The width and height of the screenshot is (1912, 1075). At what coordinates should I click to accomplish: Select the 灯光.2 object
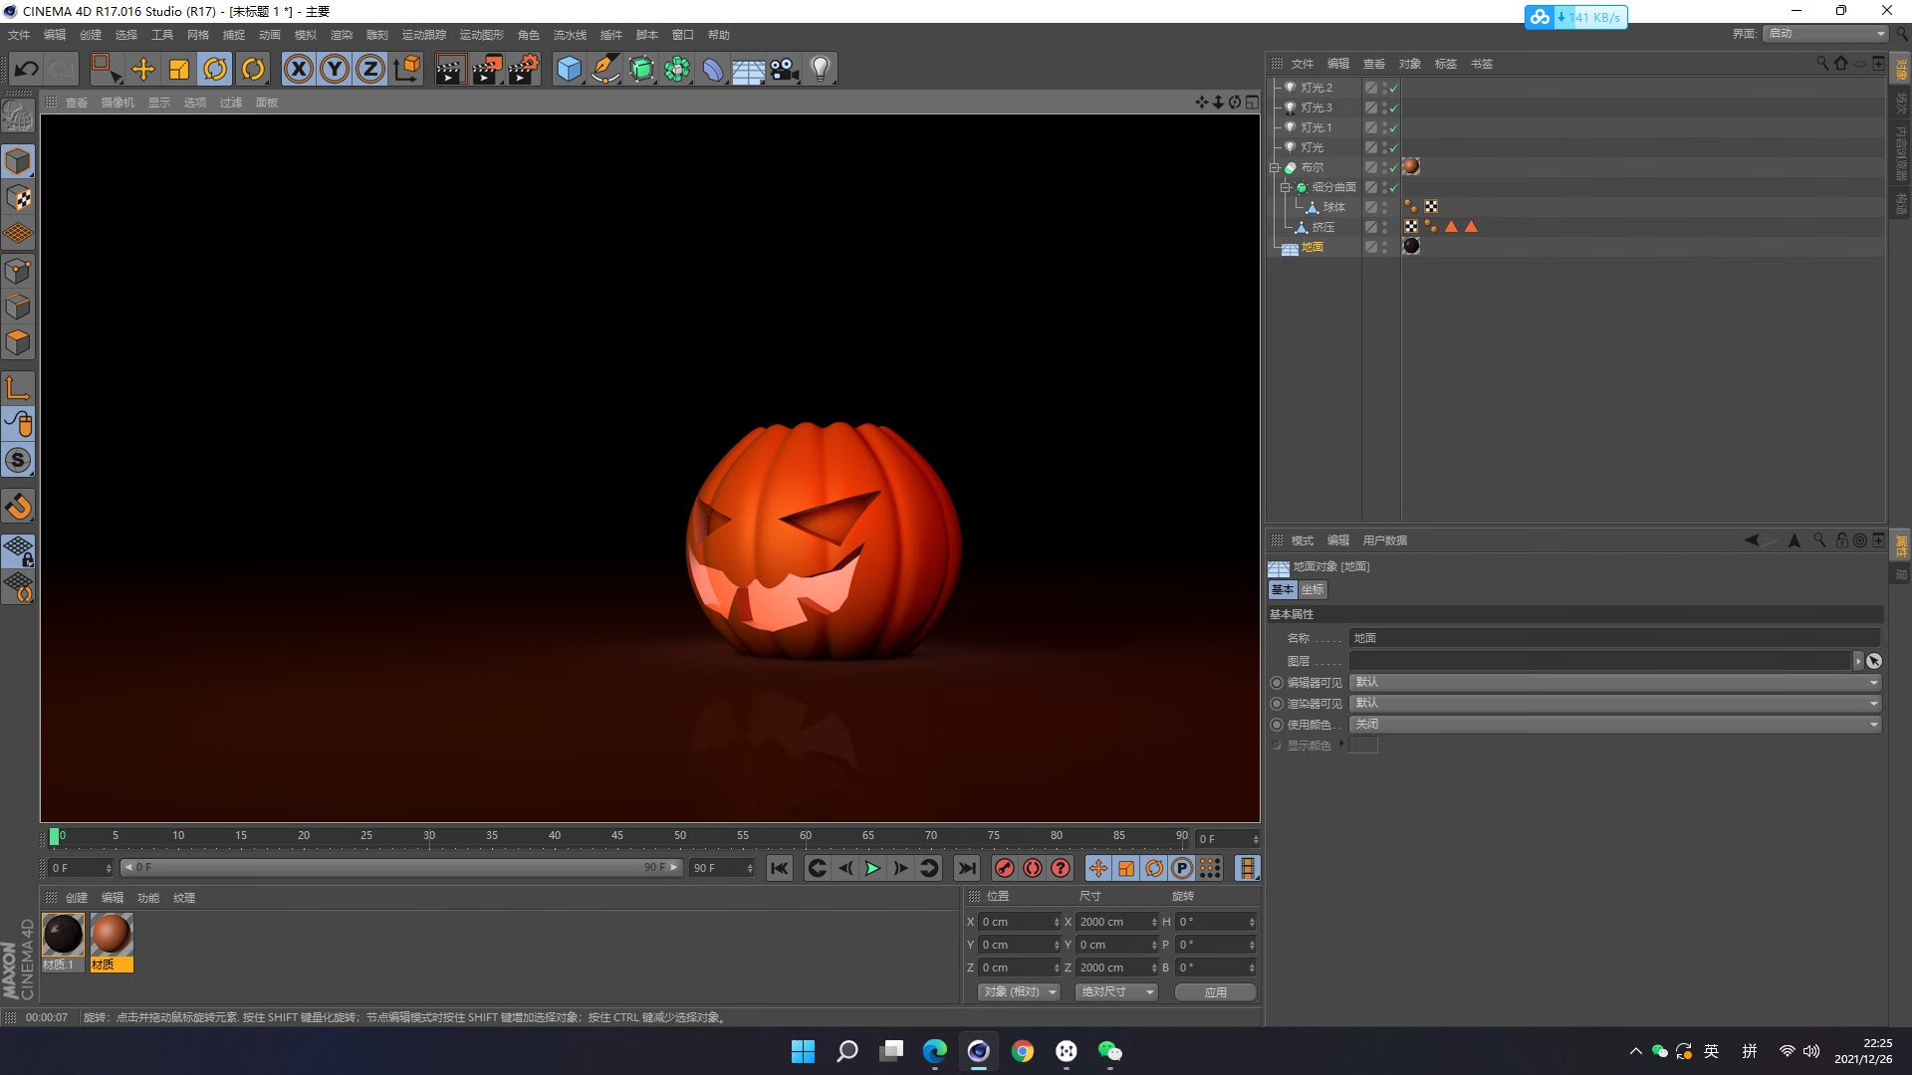[x=1315, y=88]
